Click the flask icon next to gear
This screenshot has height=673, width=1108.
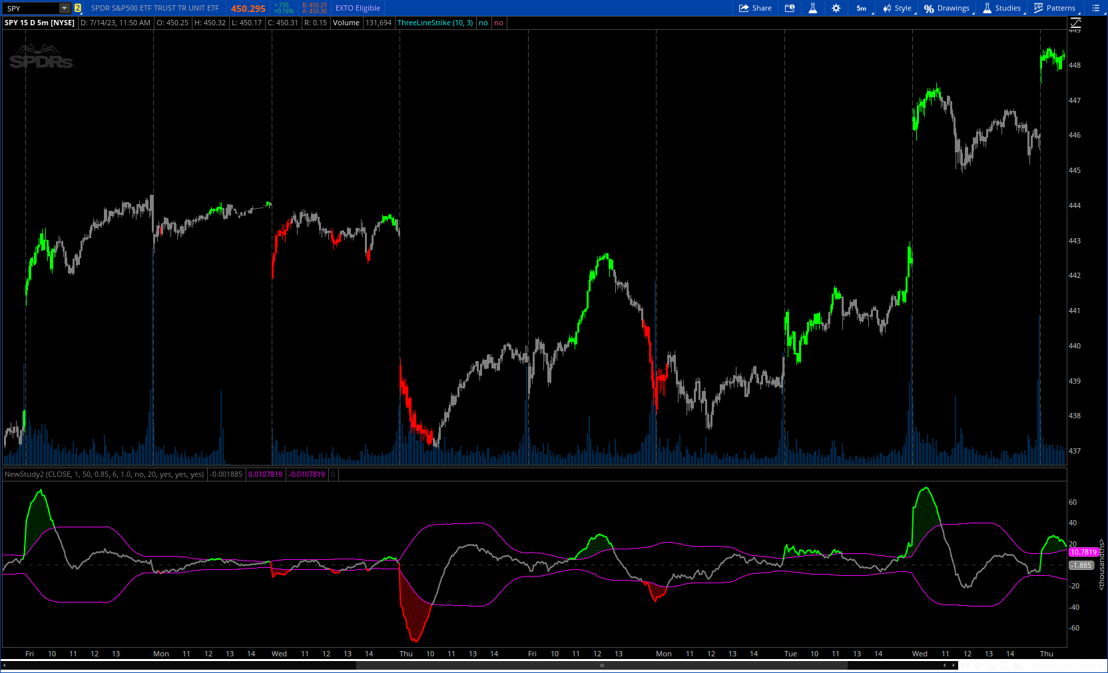pyautogui.click(x=812, y=8)
